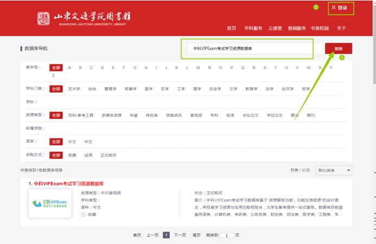Filter purchase method by 试用
The width and height of the screenshot is (376, 244).
[88, 155]
